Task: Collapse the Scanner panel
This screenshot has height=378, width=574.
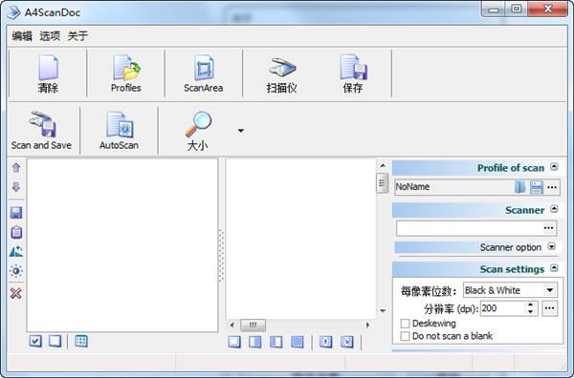Action: pos(554,209)
